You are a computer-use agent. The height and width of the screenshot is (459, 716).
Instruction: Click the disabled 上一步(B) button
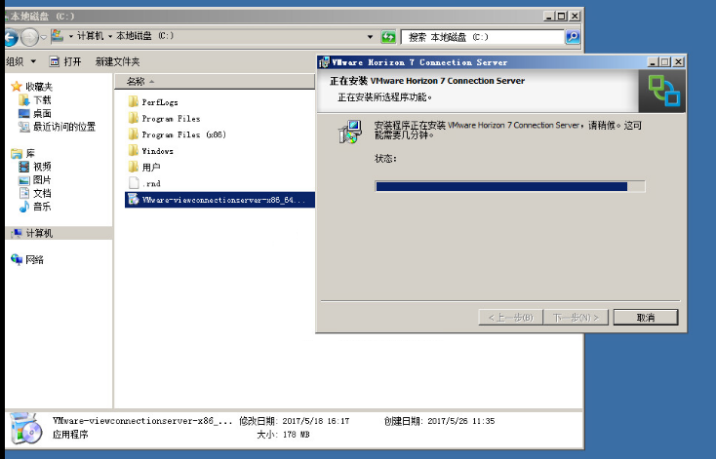510,317
